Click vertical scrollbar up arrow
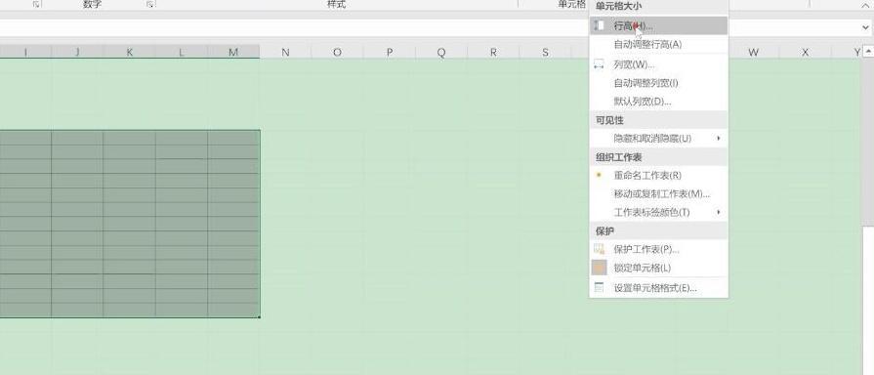This screenshot has width=874, height=375. tap(868, 53)
